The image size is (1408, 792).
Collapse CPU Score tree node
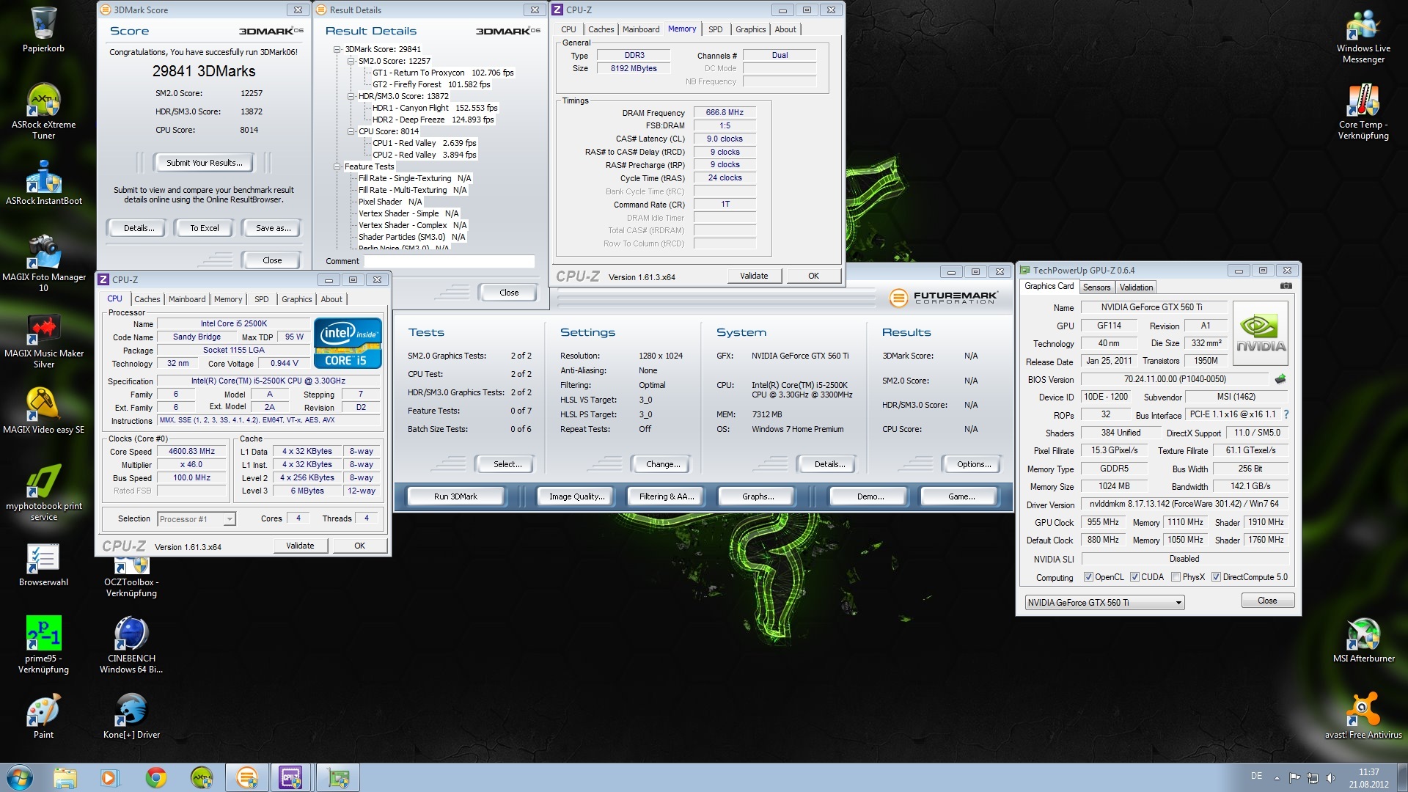coord(351,132)
